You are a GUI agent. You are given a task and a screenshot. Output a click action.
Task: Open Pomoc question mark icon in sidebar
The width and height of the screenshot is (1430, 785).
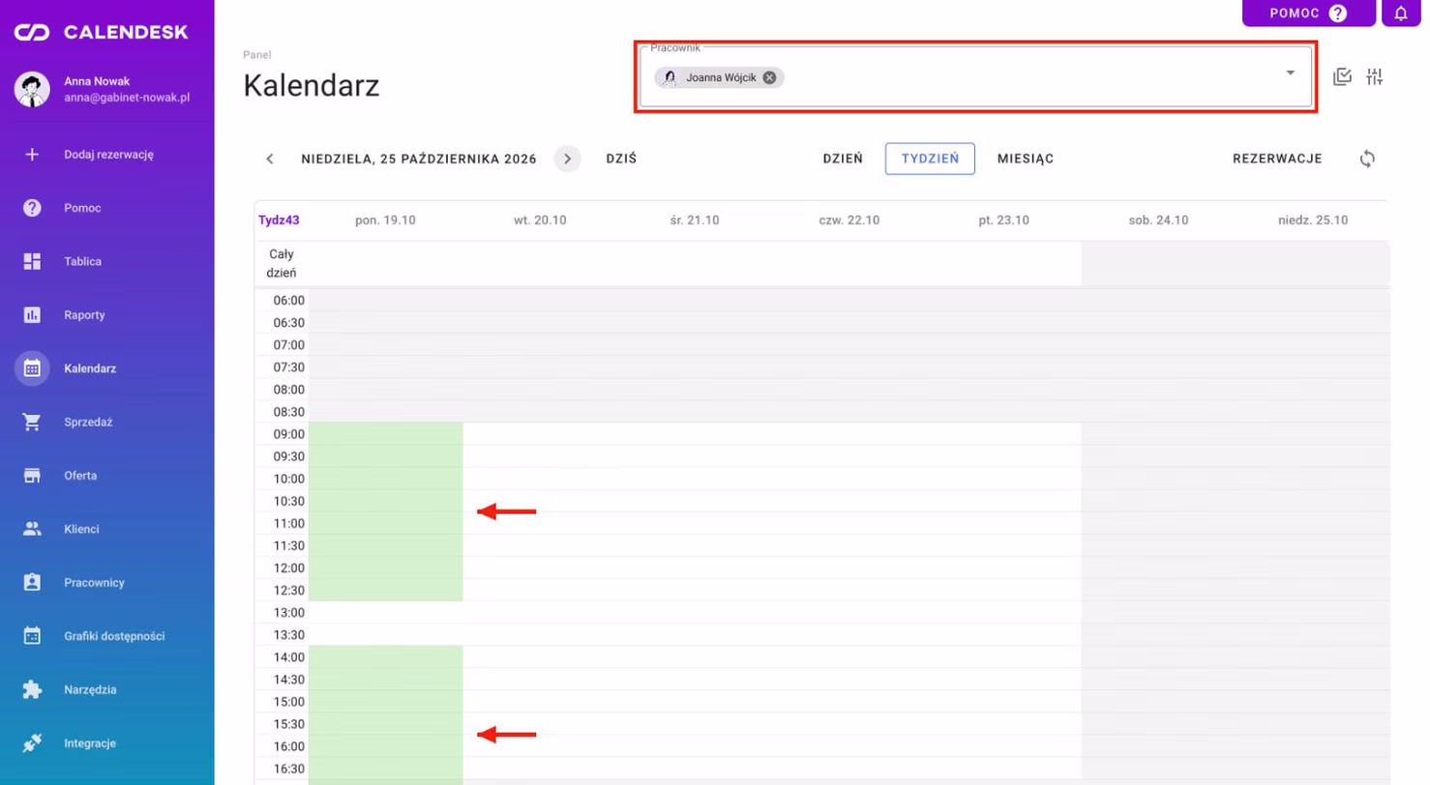point(32,208)
